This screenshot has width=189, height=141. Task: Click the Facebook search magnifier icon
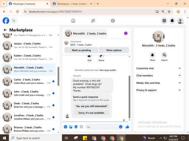(14, 21)
